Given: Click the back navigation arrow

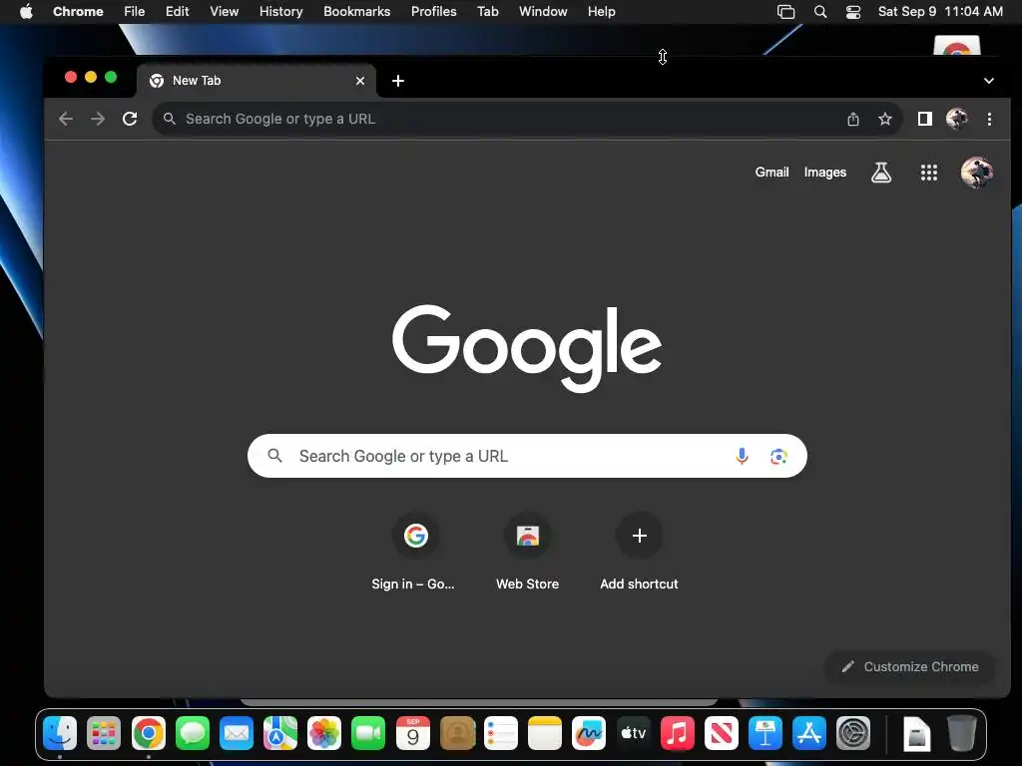Looking at the screenshot, I should click(66, 119).
